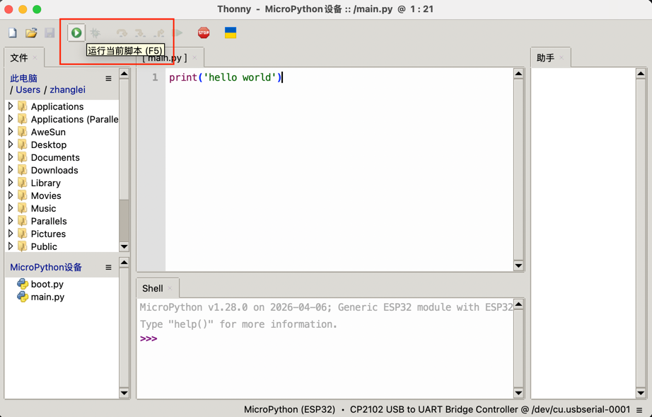The image size is (652, 417).
Task: Expand the Applications folder
Action: point(11,106)
